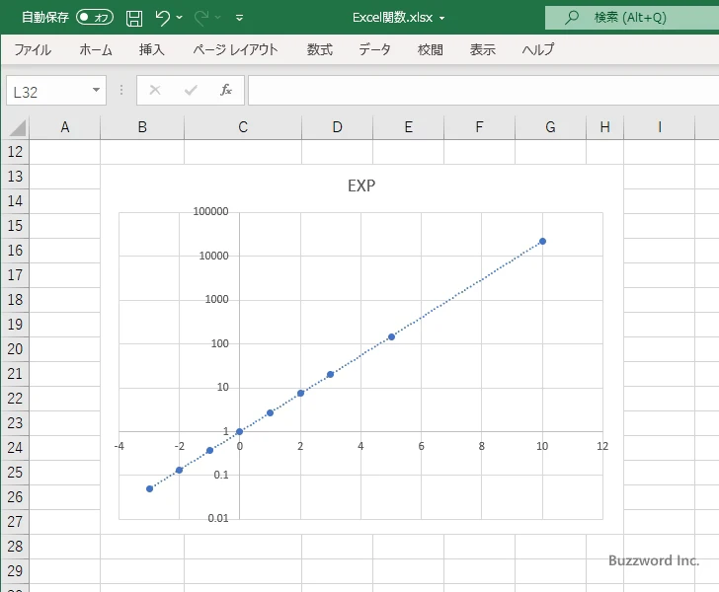Switch to the 表示 tab
Viewport: 719px width, 592px height.
pos(482,49)
